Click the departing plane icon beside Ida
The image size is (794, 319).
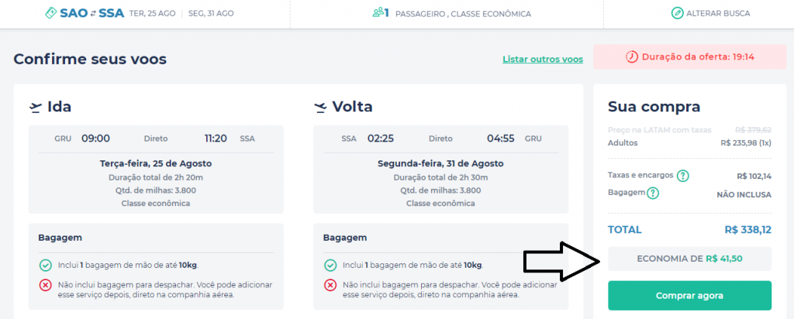[35, 107]
